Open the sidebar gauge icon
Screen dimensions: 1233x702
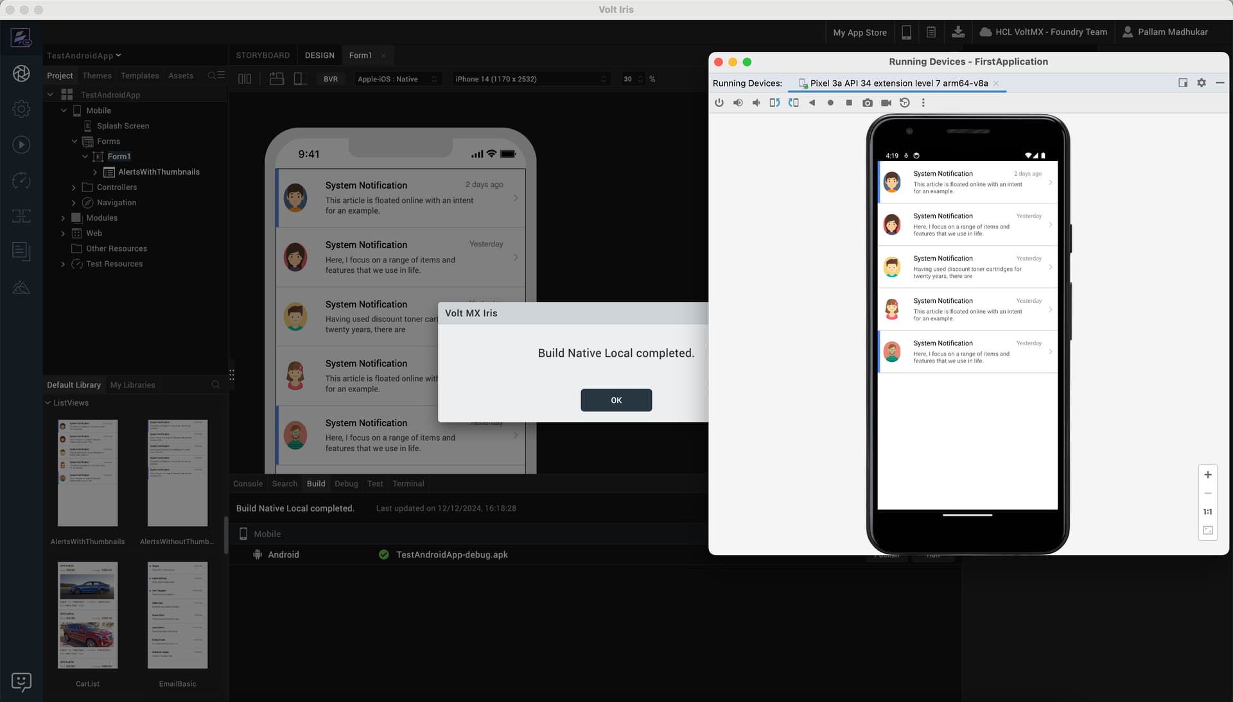coord(21,181)
